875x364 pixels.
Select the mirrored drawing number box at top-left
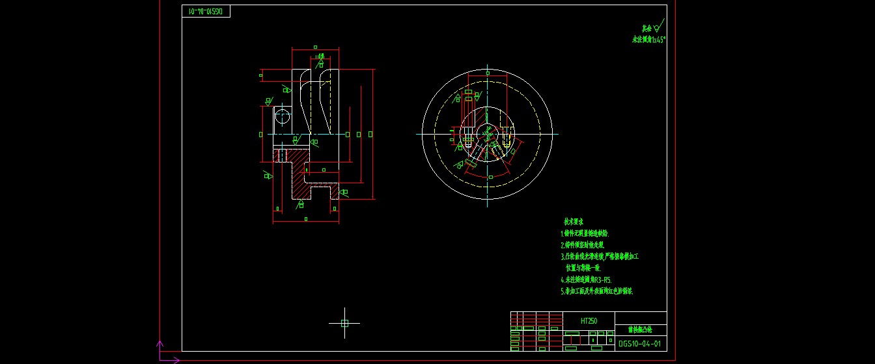click(206, 11)
